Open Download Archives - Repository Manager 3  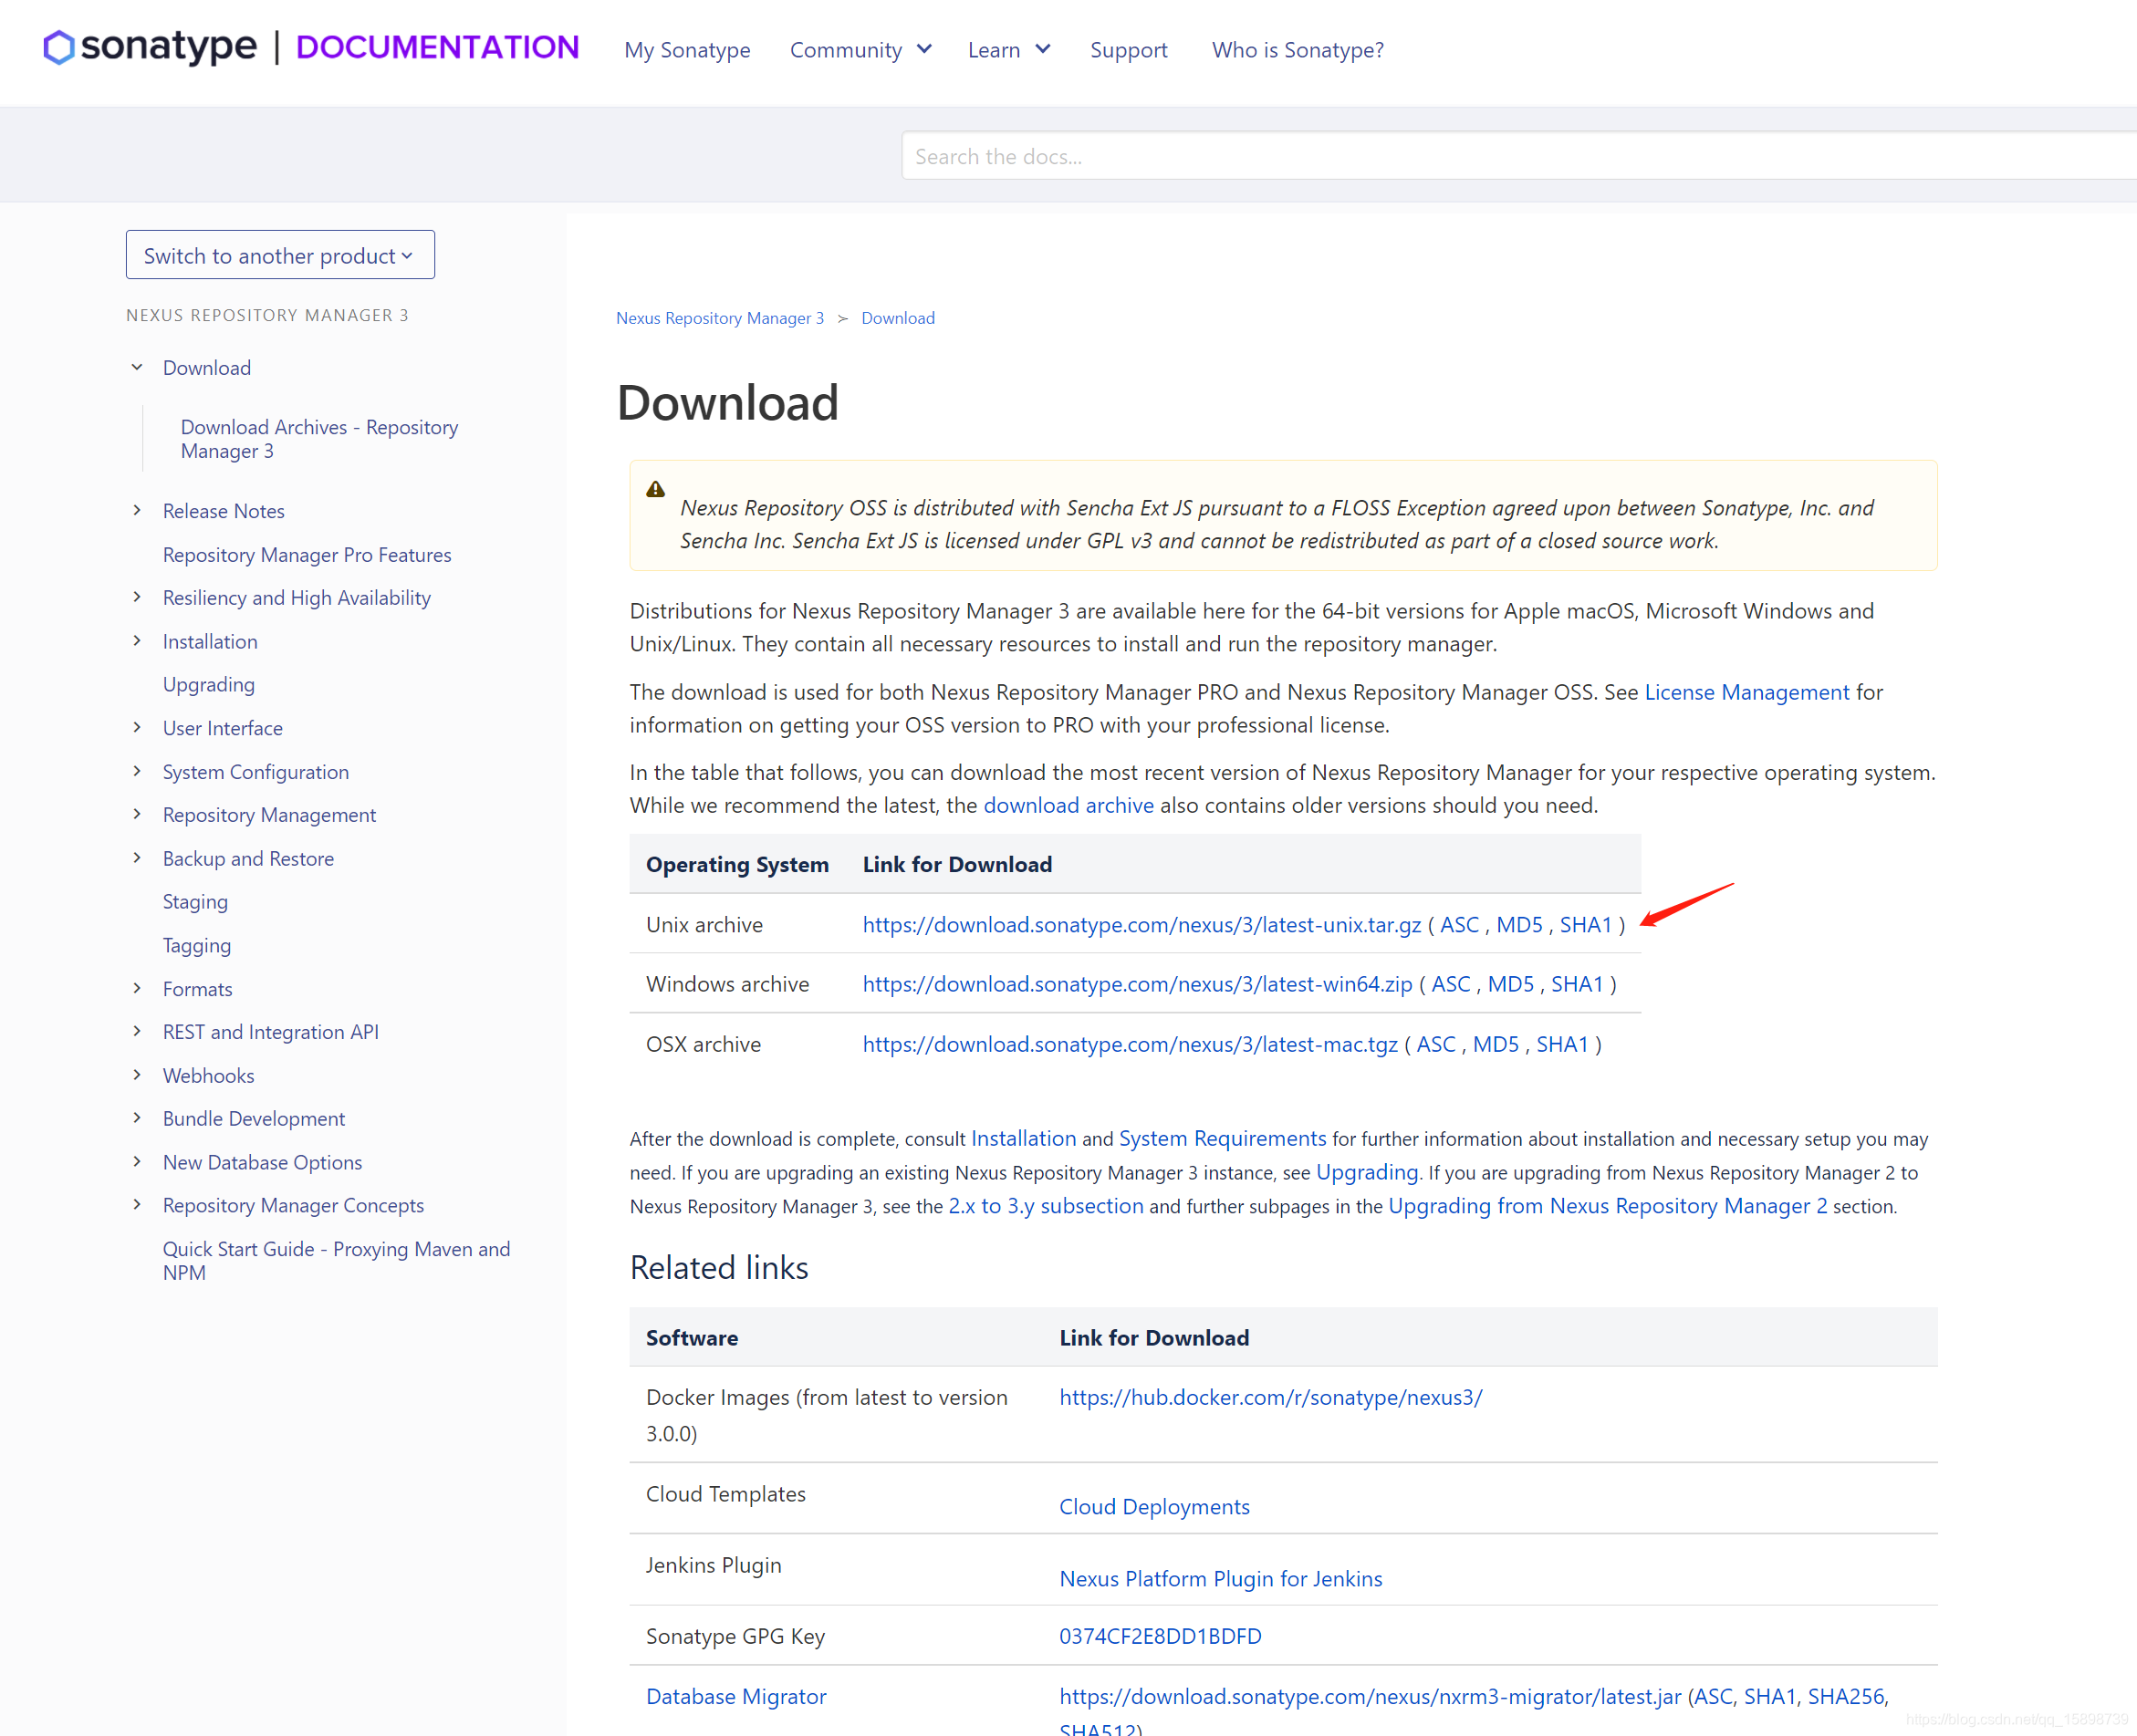[x=319, y=439]
